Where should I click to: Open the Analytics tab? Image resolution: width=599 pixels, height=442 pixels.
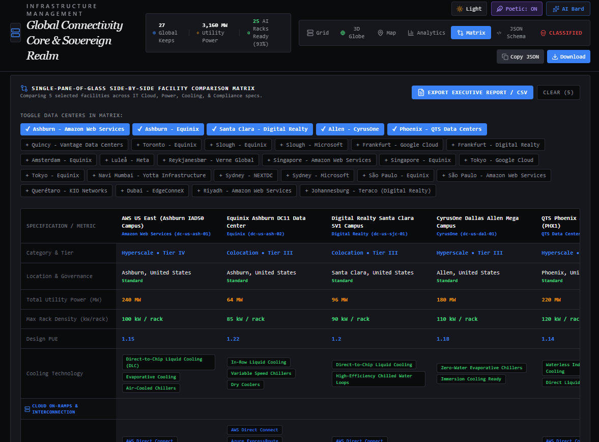pos(426,33)
